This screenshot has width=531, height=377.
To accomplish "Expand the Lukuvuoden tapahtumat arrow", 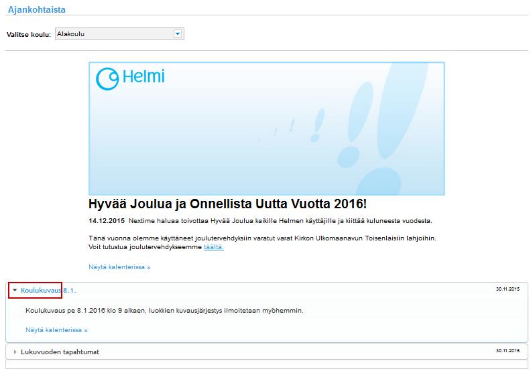I will (15, 352).
